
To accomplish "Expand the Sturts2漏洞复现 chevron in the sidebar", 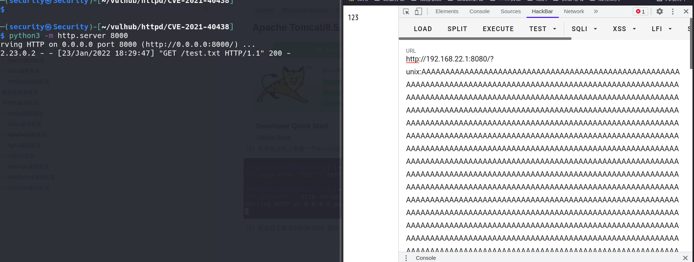I will tap(4, 60).
